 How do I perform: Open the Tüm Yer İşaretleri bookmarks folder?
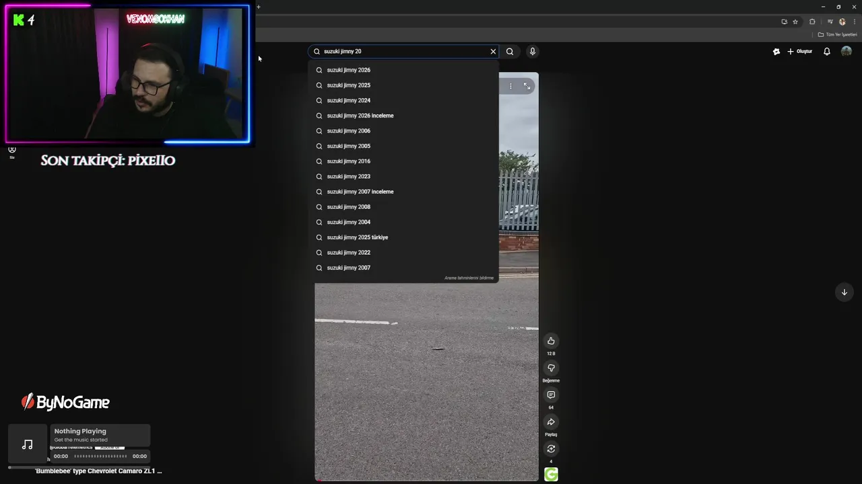837,34
